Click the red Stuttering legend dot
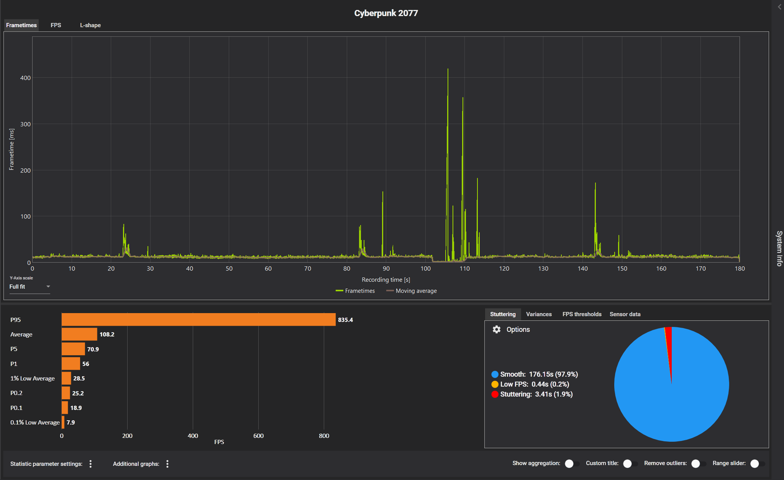Viewport: 784px width, 480px height. [495, 394]
